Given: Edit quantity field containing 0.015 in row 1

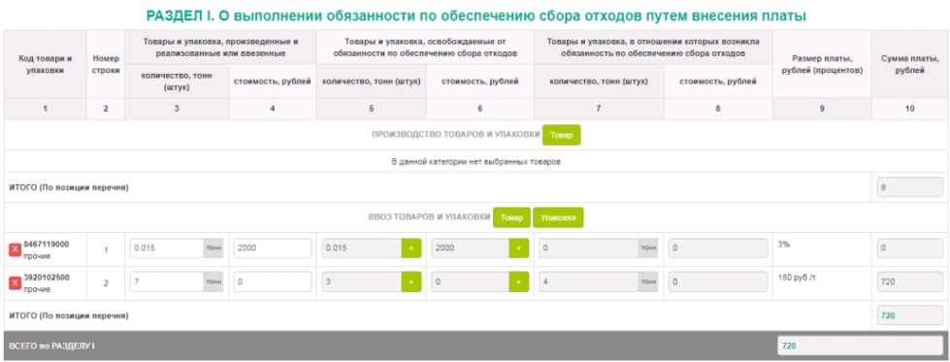Looking at the screenshot, I should pyautogui.click(x=167, y=248).
